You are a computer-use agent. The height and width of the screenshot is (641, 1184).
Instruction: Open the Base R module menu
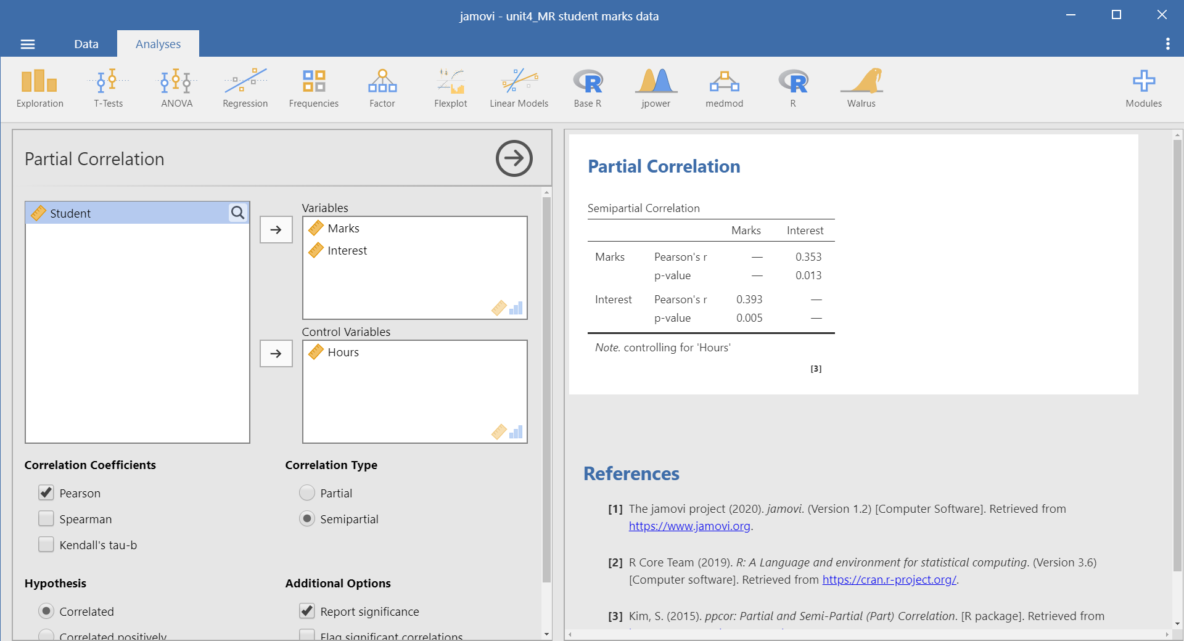[x=588, y=89]
